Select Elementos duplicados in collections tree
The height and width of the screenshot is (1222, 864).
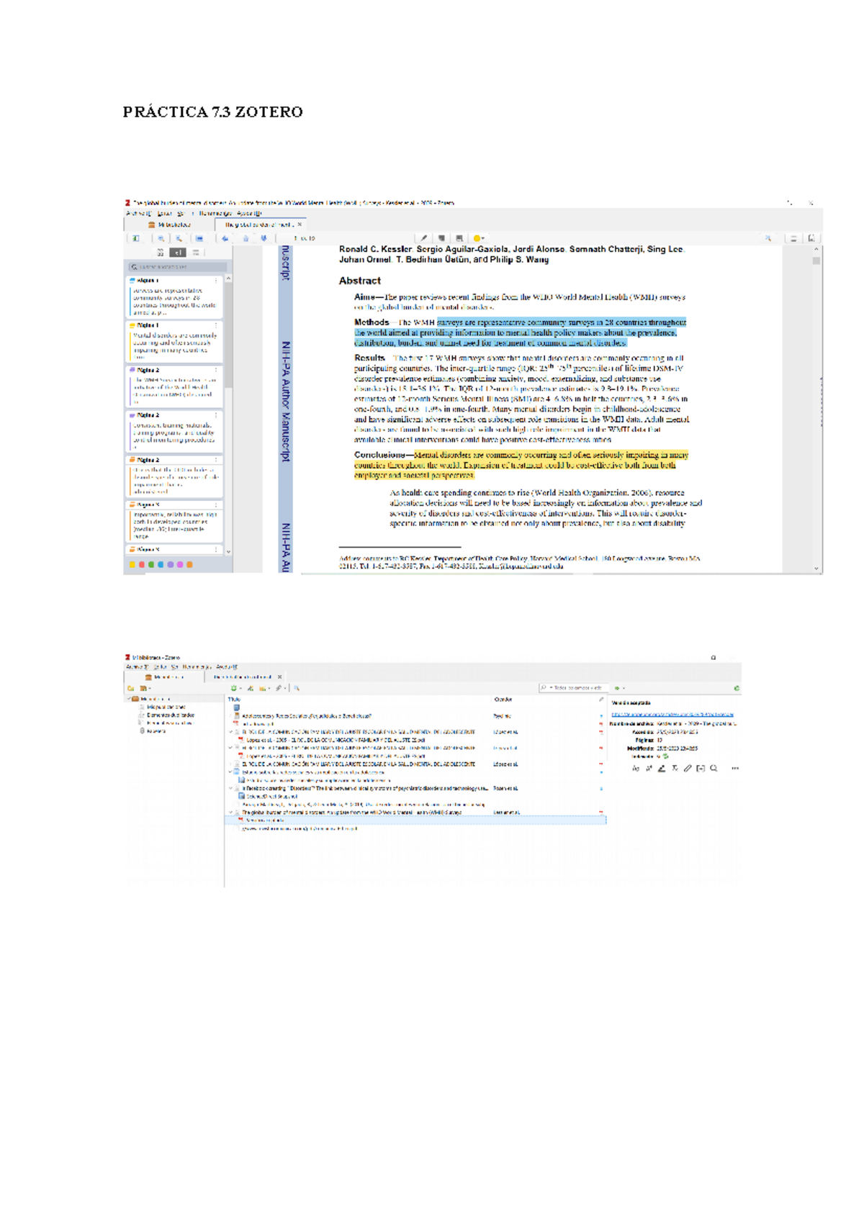pyautogui.click(x=171, y=715)
